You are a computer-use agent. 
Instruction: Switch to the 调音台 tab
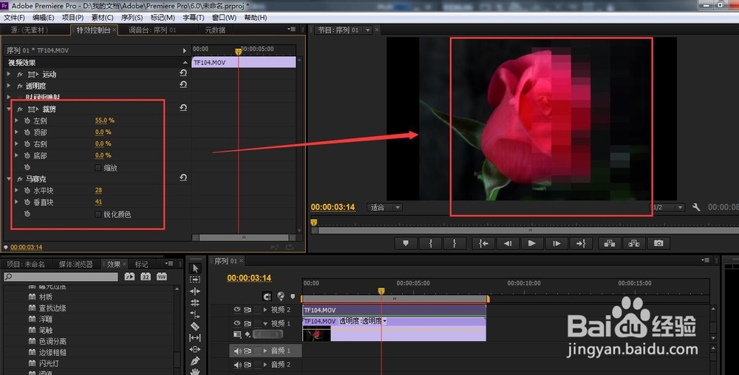coord(153,30)
